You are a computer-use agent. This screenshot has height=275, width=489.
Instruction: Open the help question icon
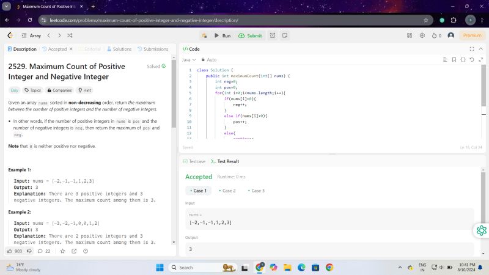tap(86, 251)
